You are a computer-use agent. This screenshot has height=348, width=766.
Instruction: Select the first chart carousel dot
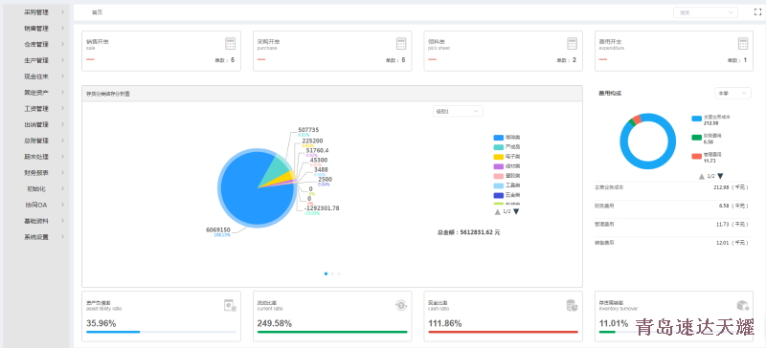326,273
